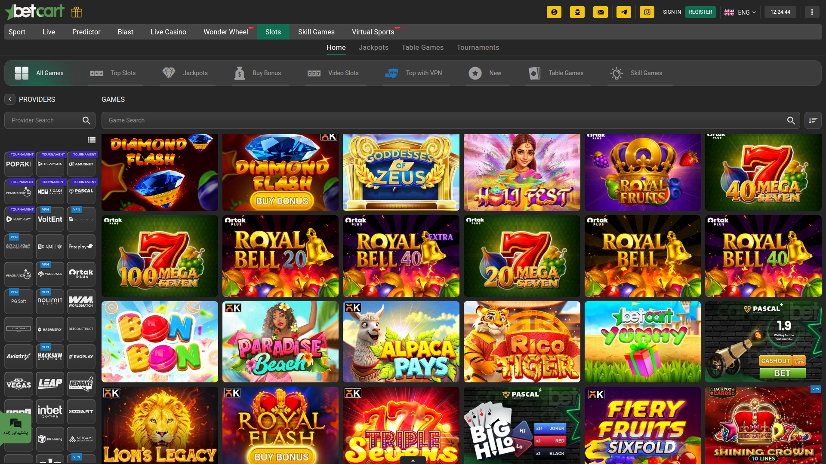Open the Table Games cards icon
826x464 pixels.
tap(534, 73)
